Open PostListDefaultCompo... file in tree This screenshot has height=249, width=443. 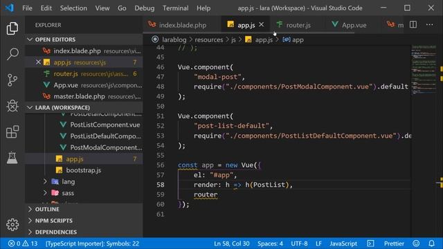point(84,136)
